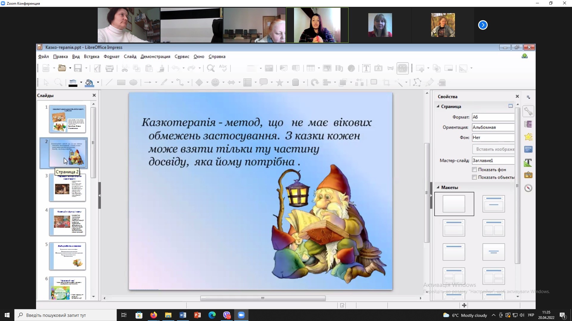Open the Ориентация dropdown showing Альбомная
The image size is (572, 321).
click(493, 127)
